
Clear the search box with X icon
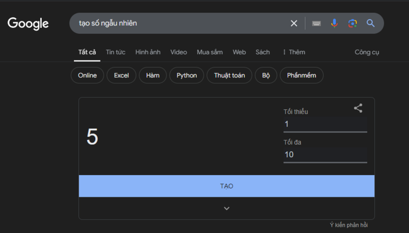[x=294, y=23]
